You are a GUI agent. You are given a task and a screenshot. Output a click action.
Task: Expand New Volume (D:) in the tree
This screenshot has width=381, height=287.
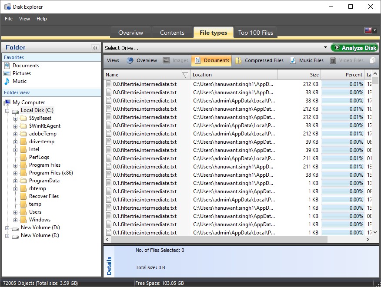(7, 227)
